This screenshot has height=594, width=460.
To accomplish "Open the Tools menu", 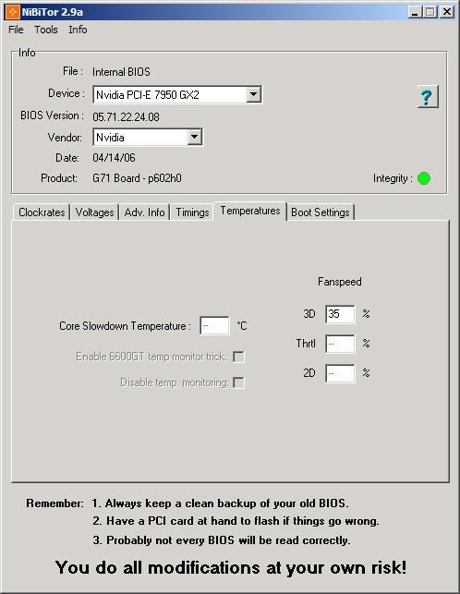I will [x=46, y=30].
